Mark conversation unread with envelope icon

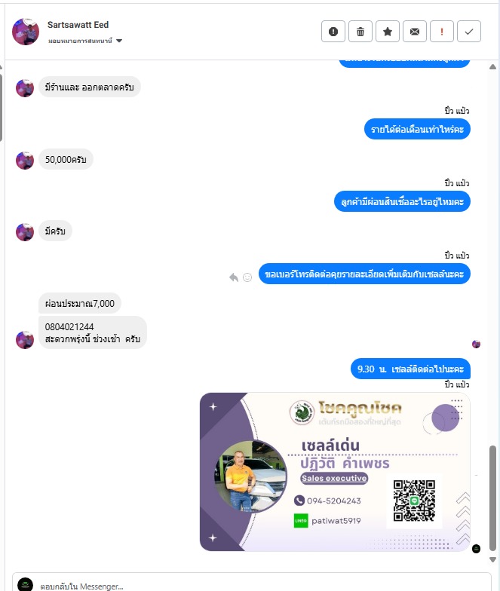click(x=415, y=32)
